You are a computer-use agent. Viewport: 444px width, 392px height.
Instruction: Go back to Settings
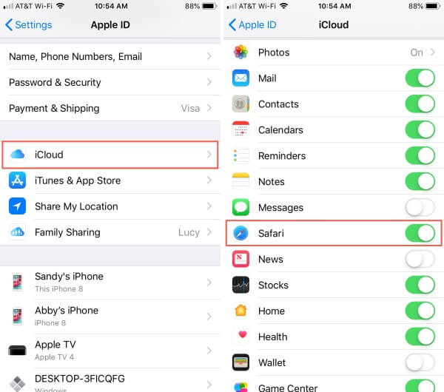tap(29, 25)
